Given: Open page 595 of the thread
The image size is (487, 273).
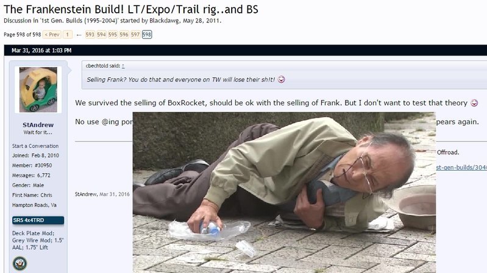Looking at the screenshot, I should coord(113,35).
